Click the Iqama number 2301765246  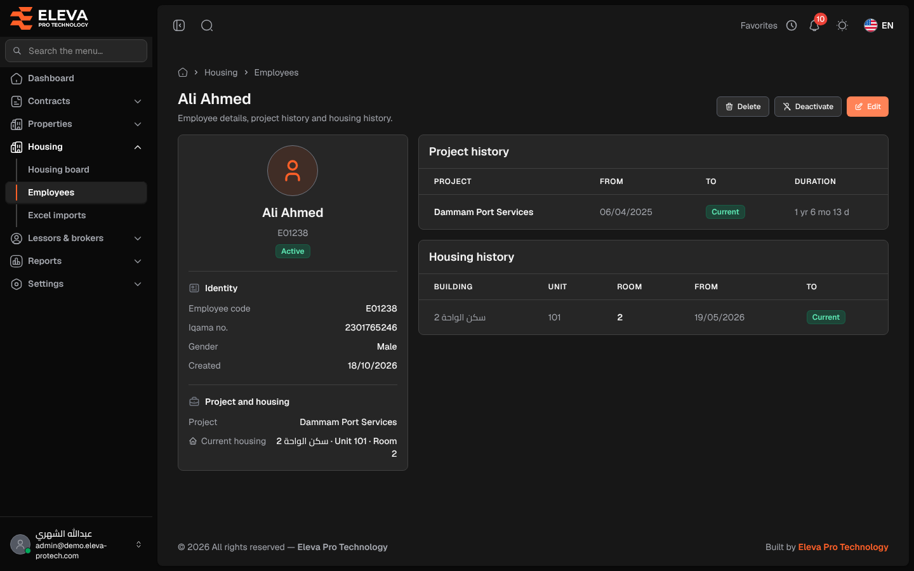point(371,327)
